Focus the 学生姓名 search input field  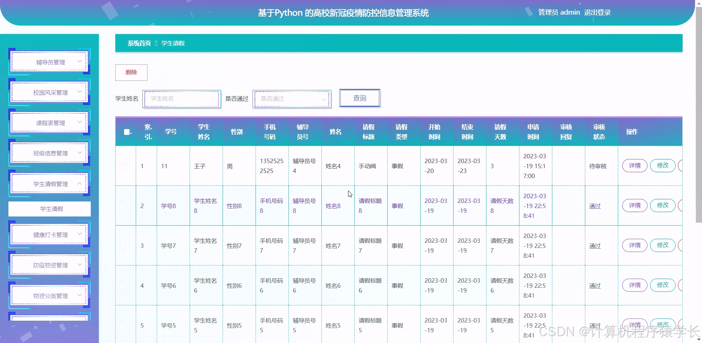tap(182, 99)
